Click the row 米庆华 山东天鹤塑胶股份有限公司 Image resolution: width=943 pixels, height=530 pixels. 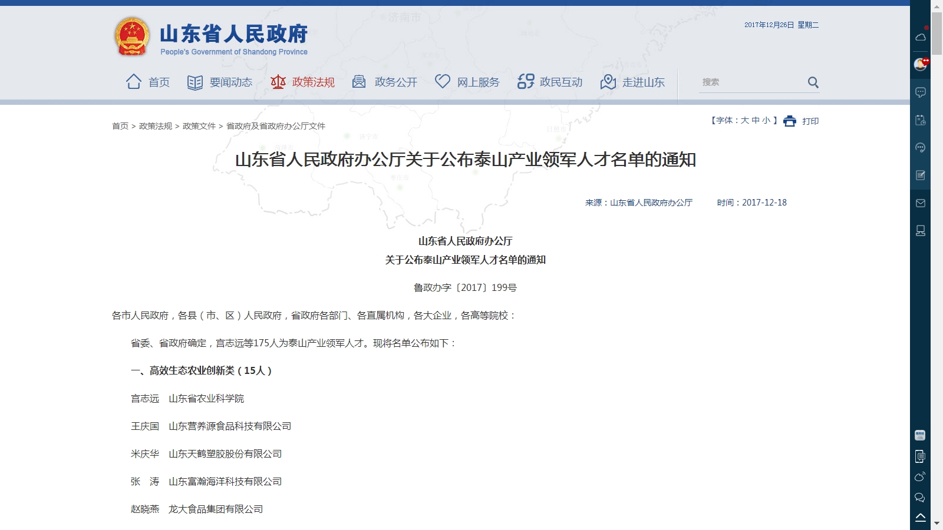206,454
